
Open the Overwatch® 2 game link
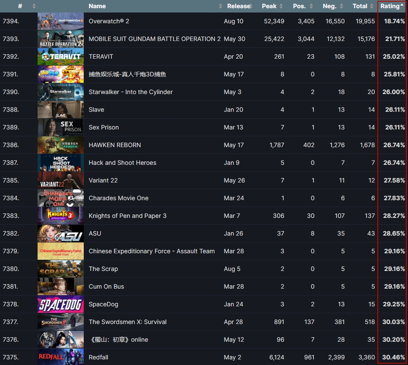[109, 21]
